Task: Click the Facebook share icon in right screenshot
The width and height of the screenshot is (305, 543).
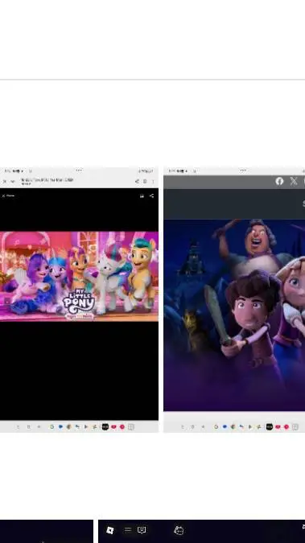Action: (x=279, y=181)
